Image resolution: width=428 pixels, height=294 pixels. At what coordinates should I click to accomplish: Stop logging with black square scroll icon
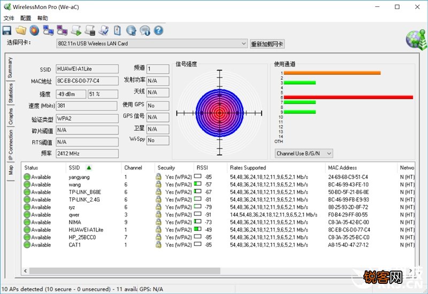pos(90,30)
